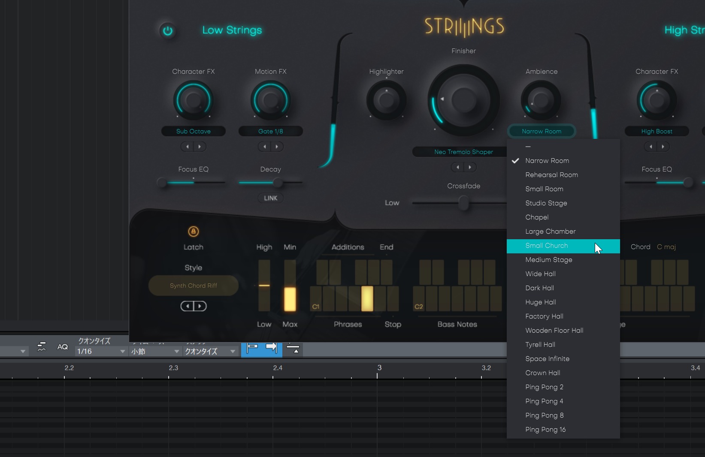Select previous Motion FX preset
705x457 pixels.
[x=265, y=147]
